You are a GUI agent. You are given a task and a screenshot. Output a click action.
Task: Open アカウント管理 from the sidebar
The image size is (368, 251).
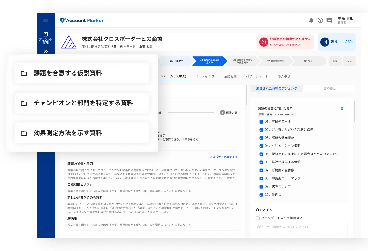click(46, 38)
